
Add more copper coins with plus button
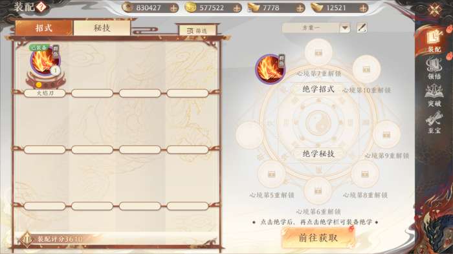point(173,8)
